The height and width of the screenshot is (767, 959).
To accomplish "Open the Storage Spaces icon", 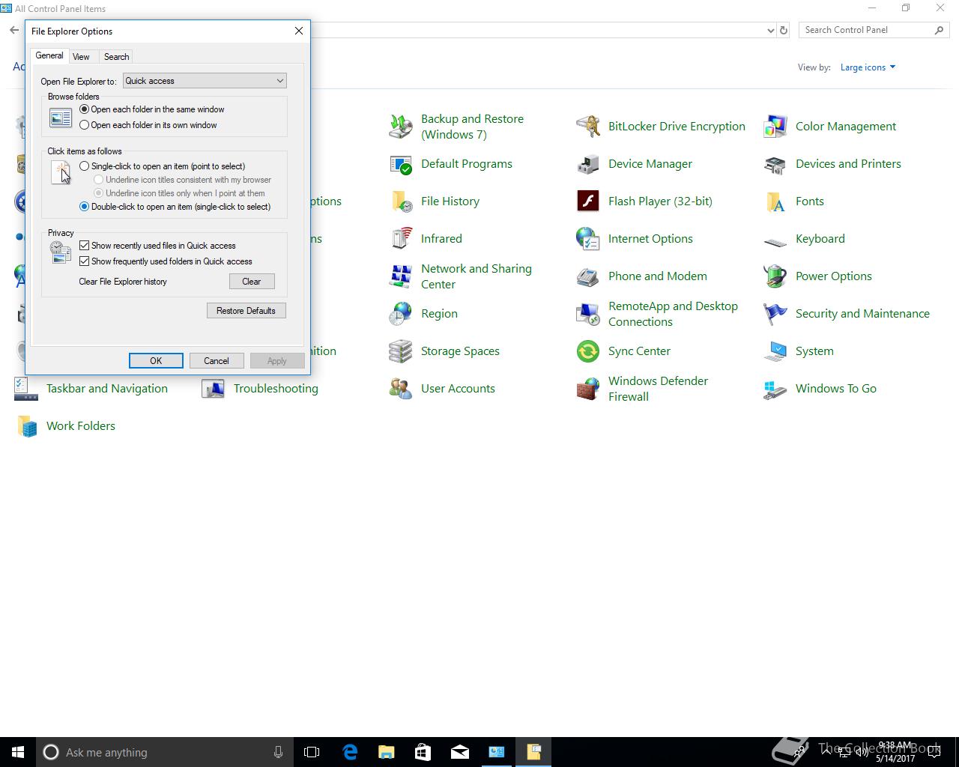I will [x=401, y=351].
